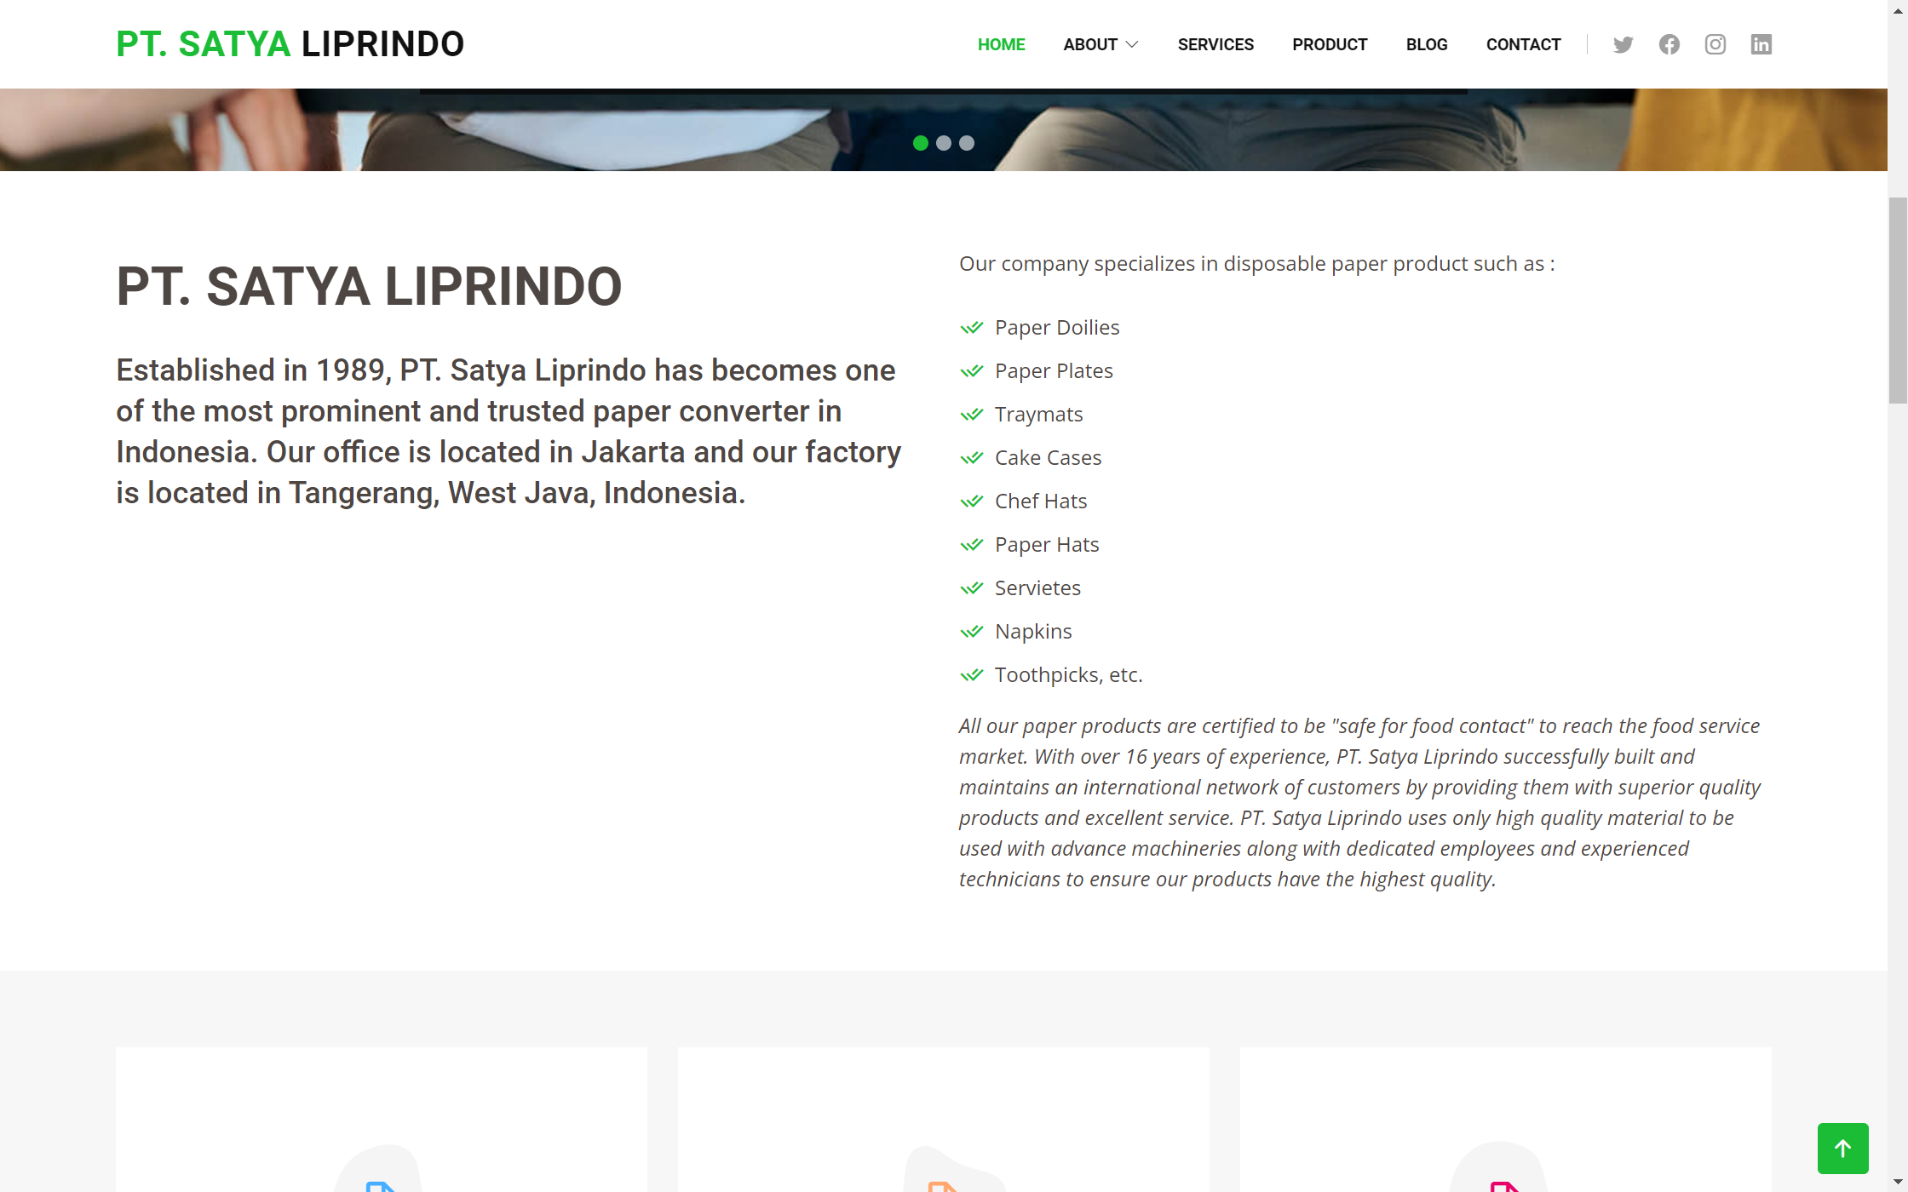Image resolution: width=1908 pixels, height=1192 pixels.
Task: Click the blue file icon in first card
Action: point(380,1185)
